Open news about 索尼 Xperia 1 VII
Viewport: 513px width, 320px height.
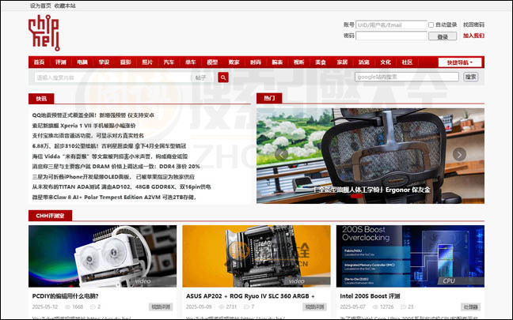click(x=84, y=126)
